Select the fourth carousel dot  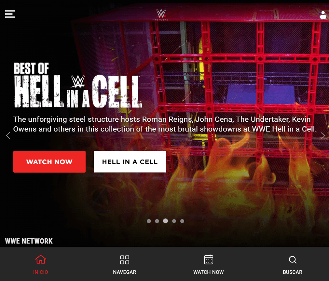(174, 221)
